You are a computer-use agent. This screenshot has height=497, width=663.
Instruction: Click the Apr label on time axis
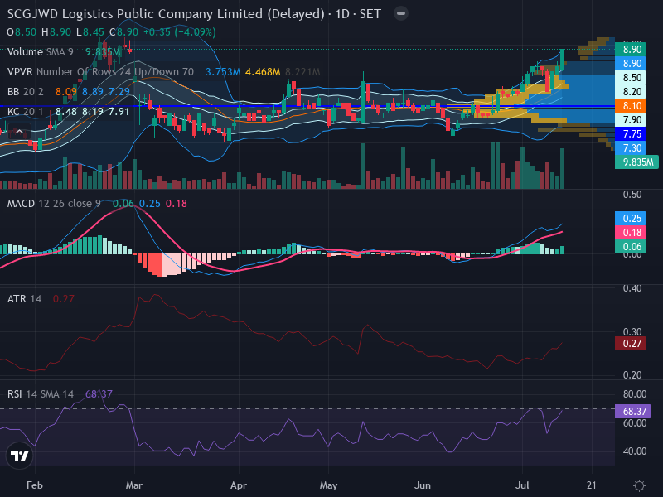click(239, 485)
